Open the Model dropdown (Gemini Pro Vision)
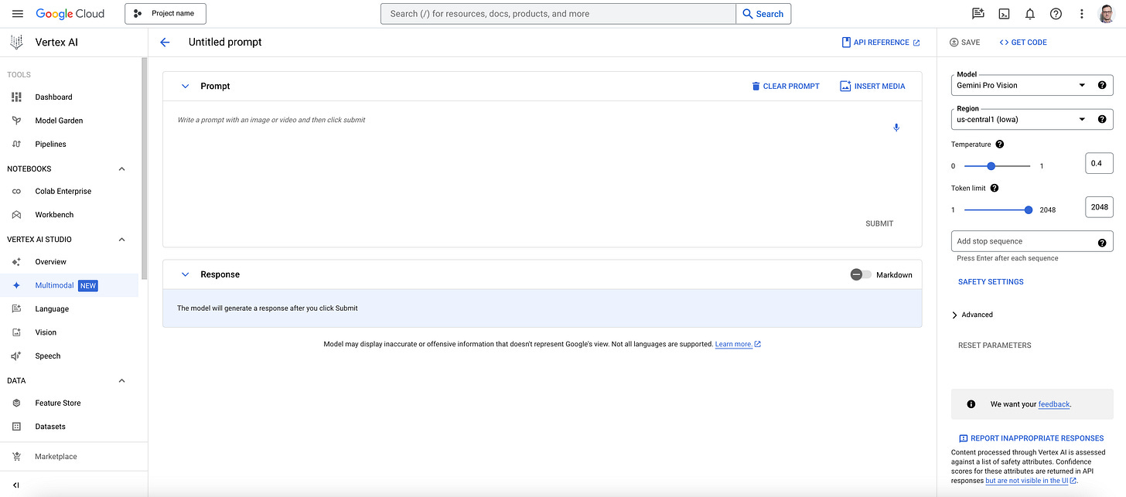 point(1021,85)
